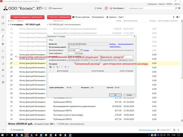This screenshot has height=137, width=183.
Task: Open the magnifier search sidebar icon
Action: pos(3,76)
